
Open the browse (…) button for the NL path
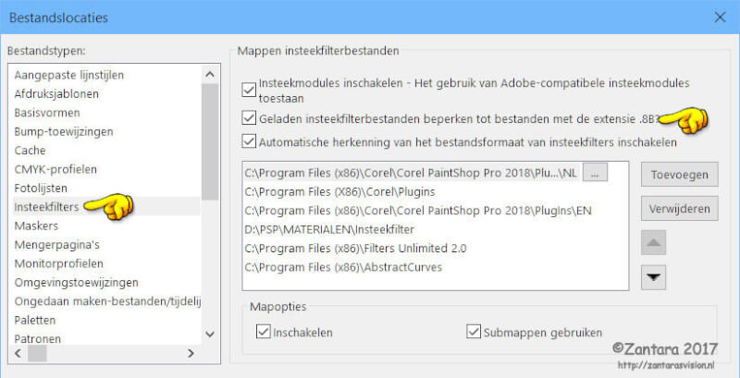(x=595, y=173)
